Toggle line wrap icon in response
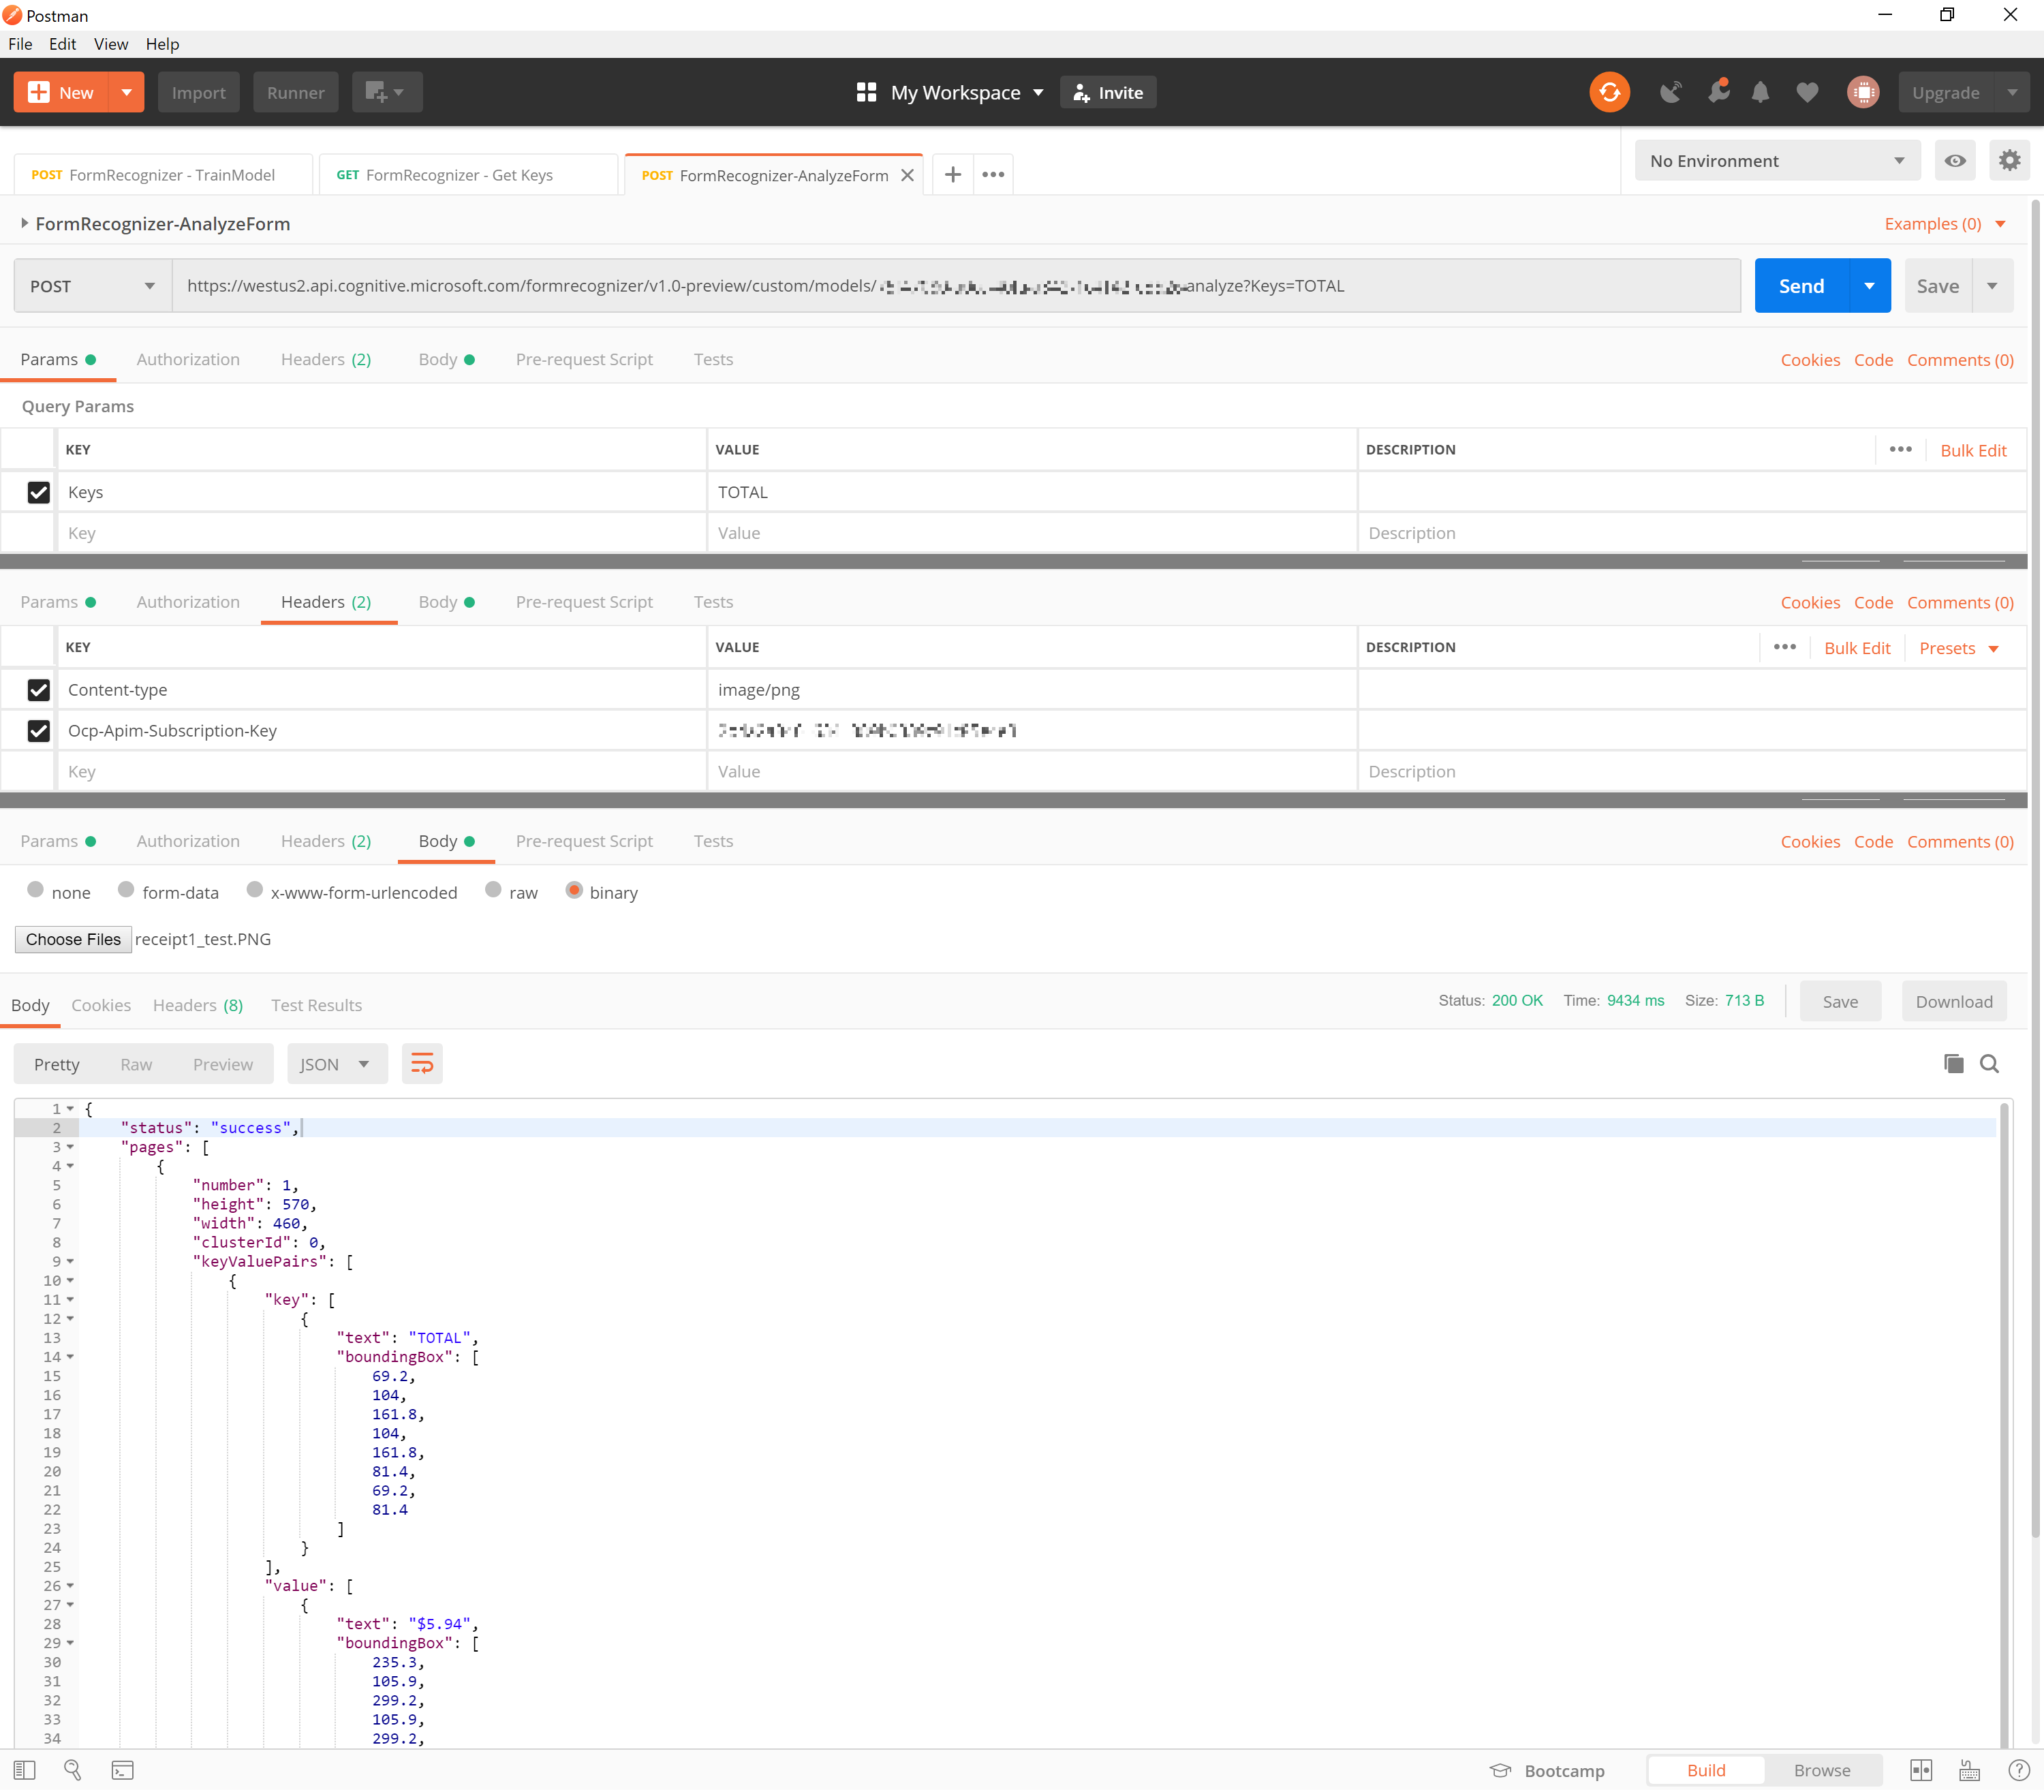The width and height of the screenshot is (2044, 1792). pos(422,1063)
